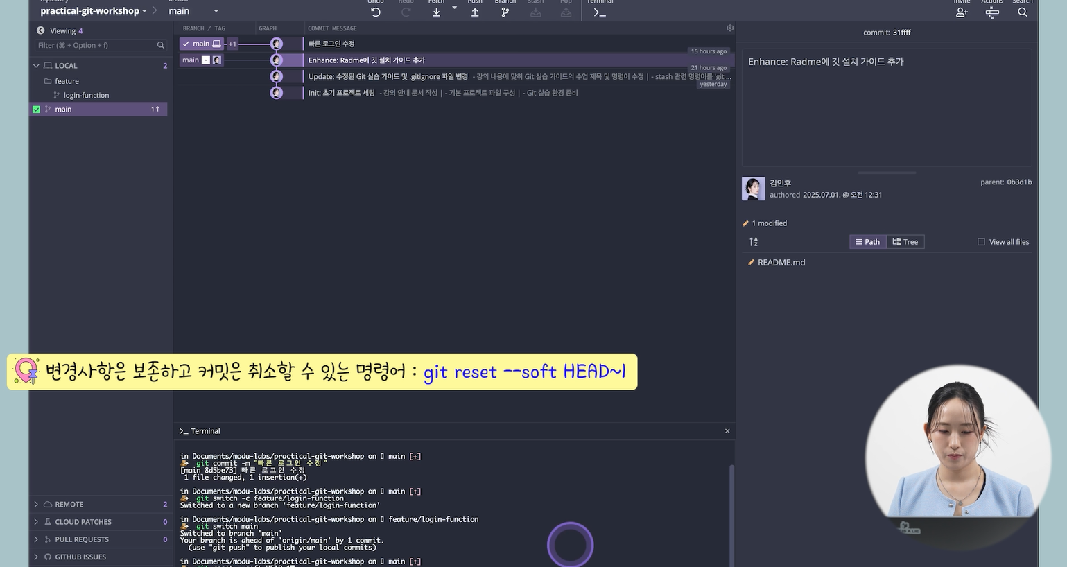The height and width of the screenshot is (567, 1067).
Task: Click the Undo icon in toolbar
Action: click(376, 12)
